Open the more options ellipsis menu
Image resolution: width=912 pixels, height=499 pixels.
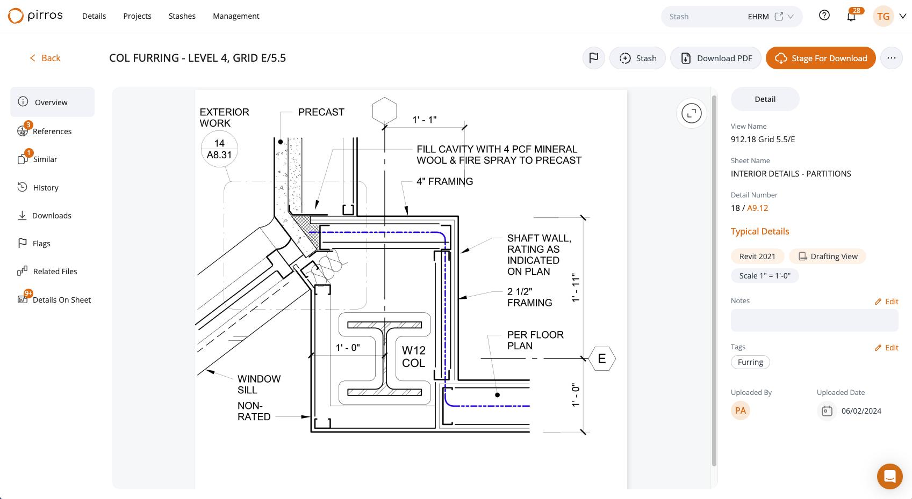pos(892,58)
